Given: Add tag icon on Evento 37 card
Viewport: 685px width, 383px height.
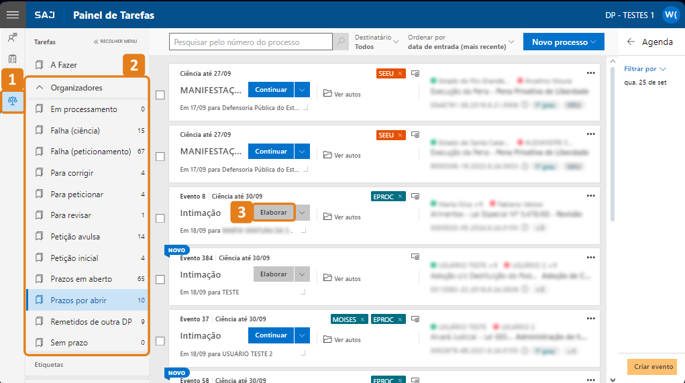Looking at the screenshot, I should (415, 320).
